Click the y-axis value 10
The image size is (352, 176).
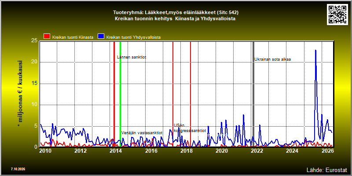pos(35,105)
